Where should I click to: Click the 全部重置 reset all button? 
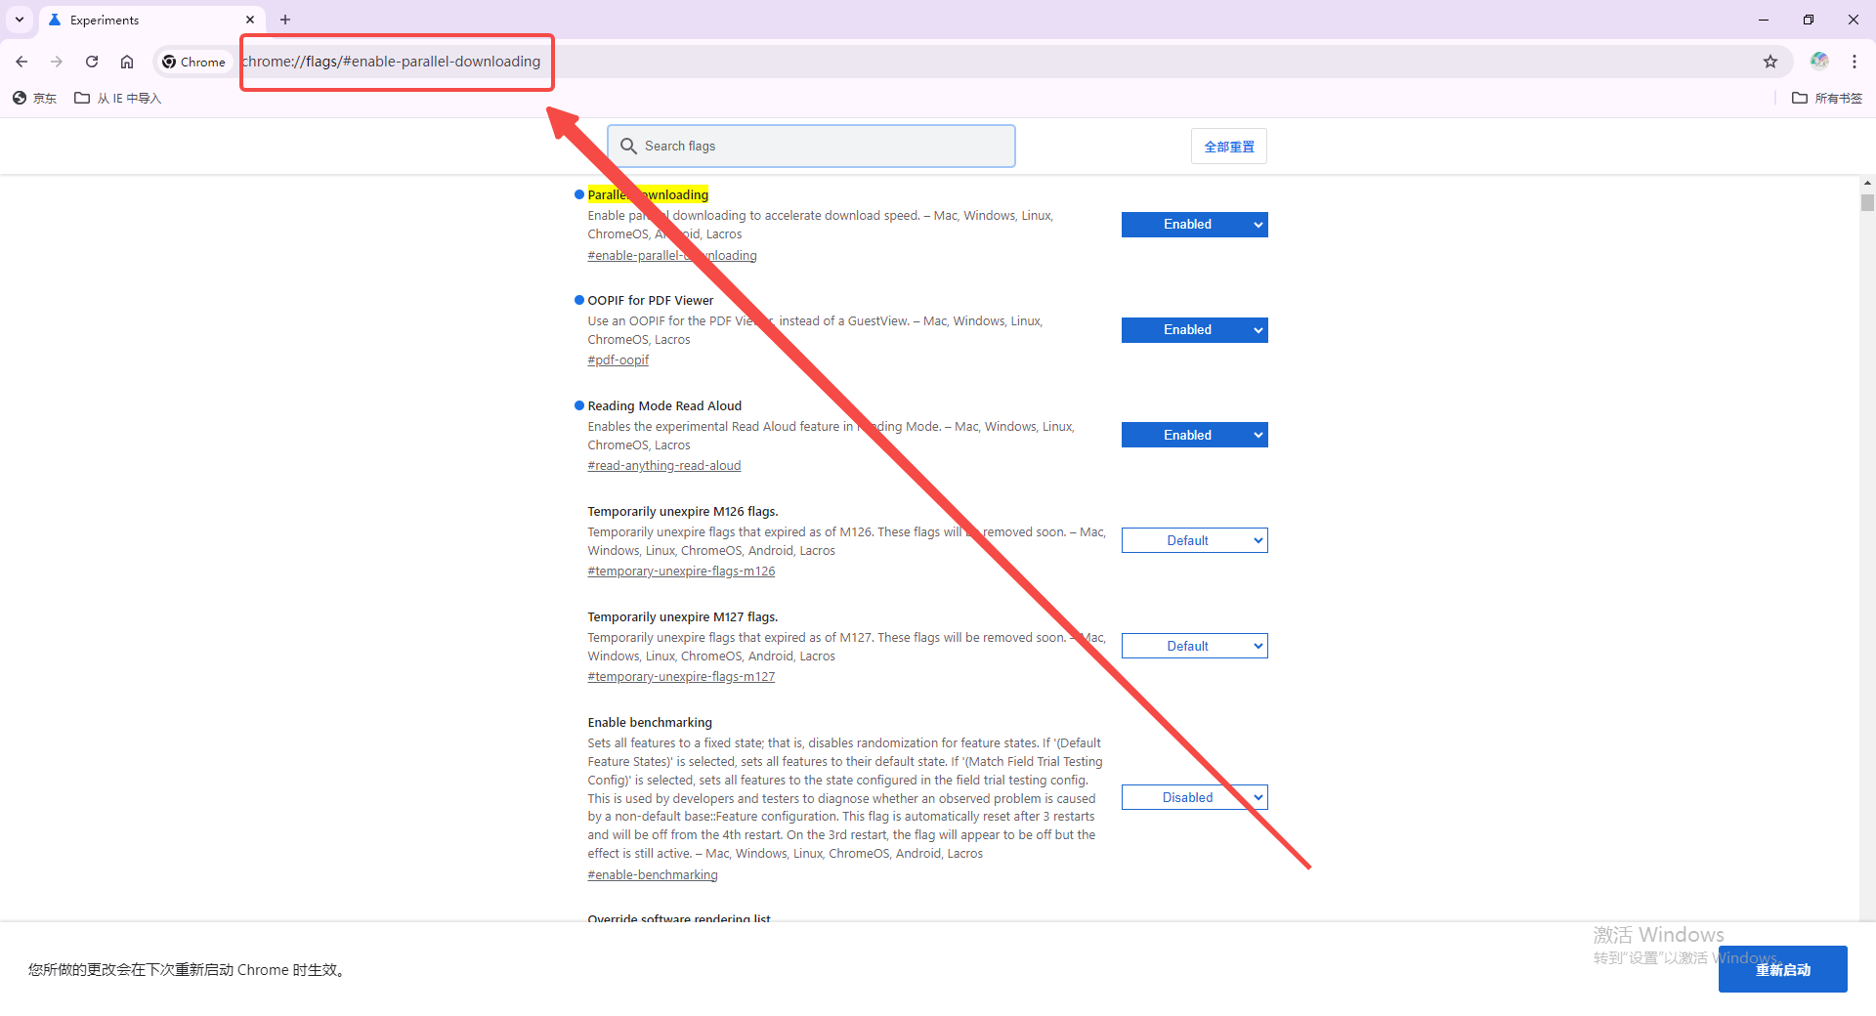[x=1229, y=147]
